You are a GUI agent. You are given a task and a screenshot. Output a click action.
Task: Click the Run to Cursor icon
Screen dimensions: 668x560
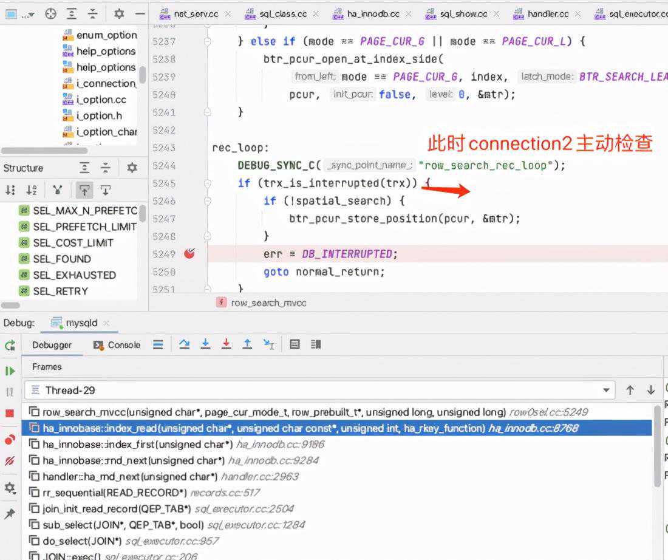(x=269, y=344)
